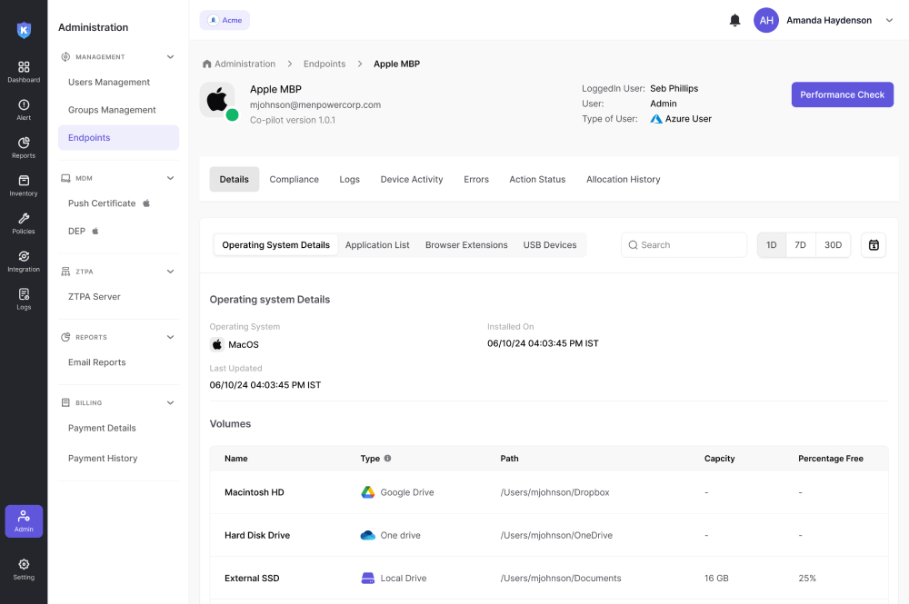Viewport: 909px width, 604px height.
Task: Open the notifications bell
Action: tap(734, 20)
